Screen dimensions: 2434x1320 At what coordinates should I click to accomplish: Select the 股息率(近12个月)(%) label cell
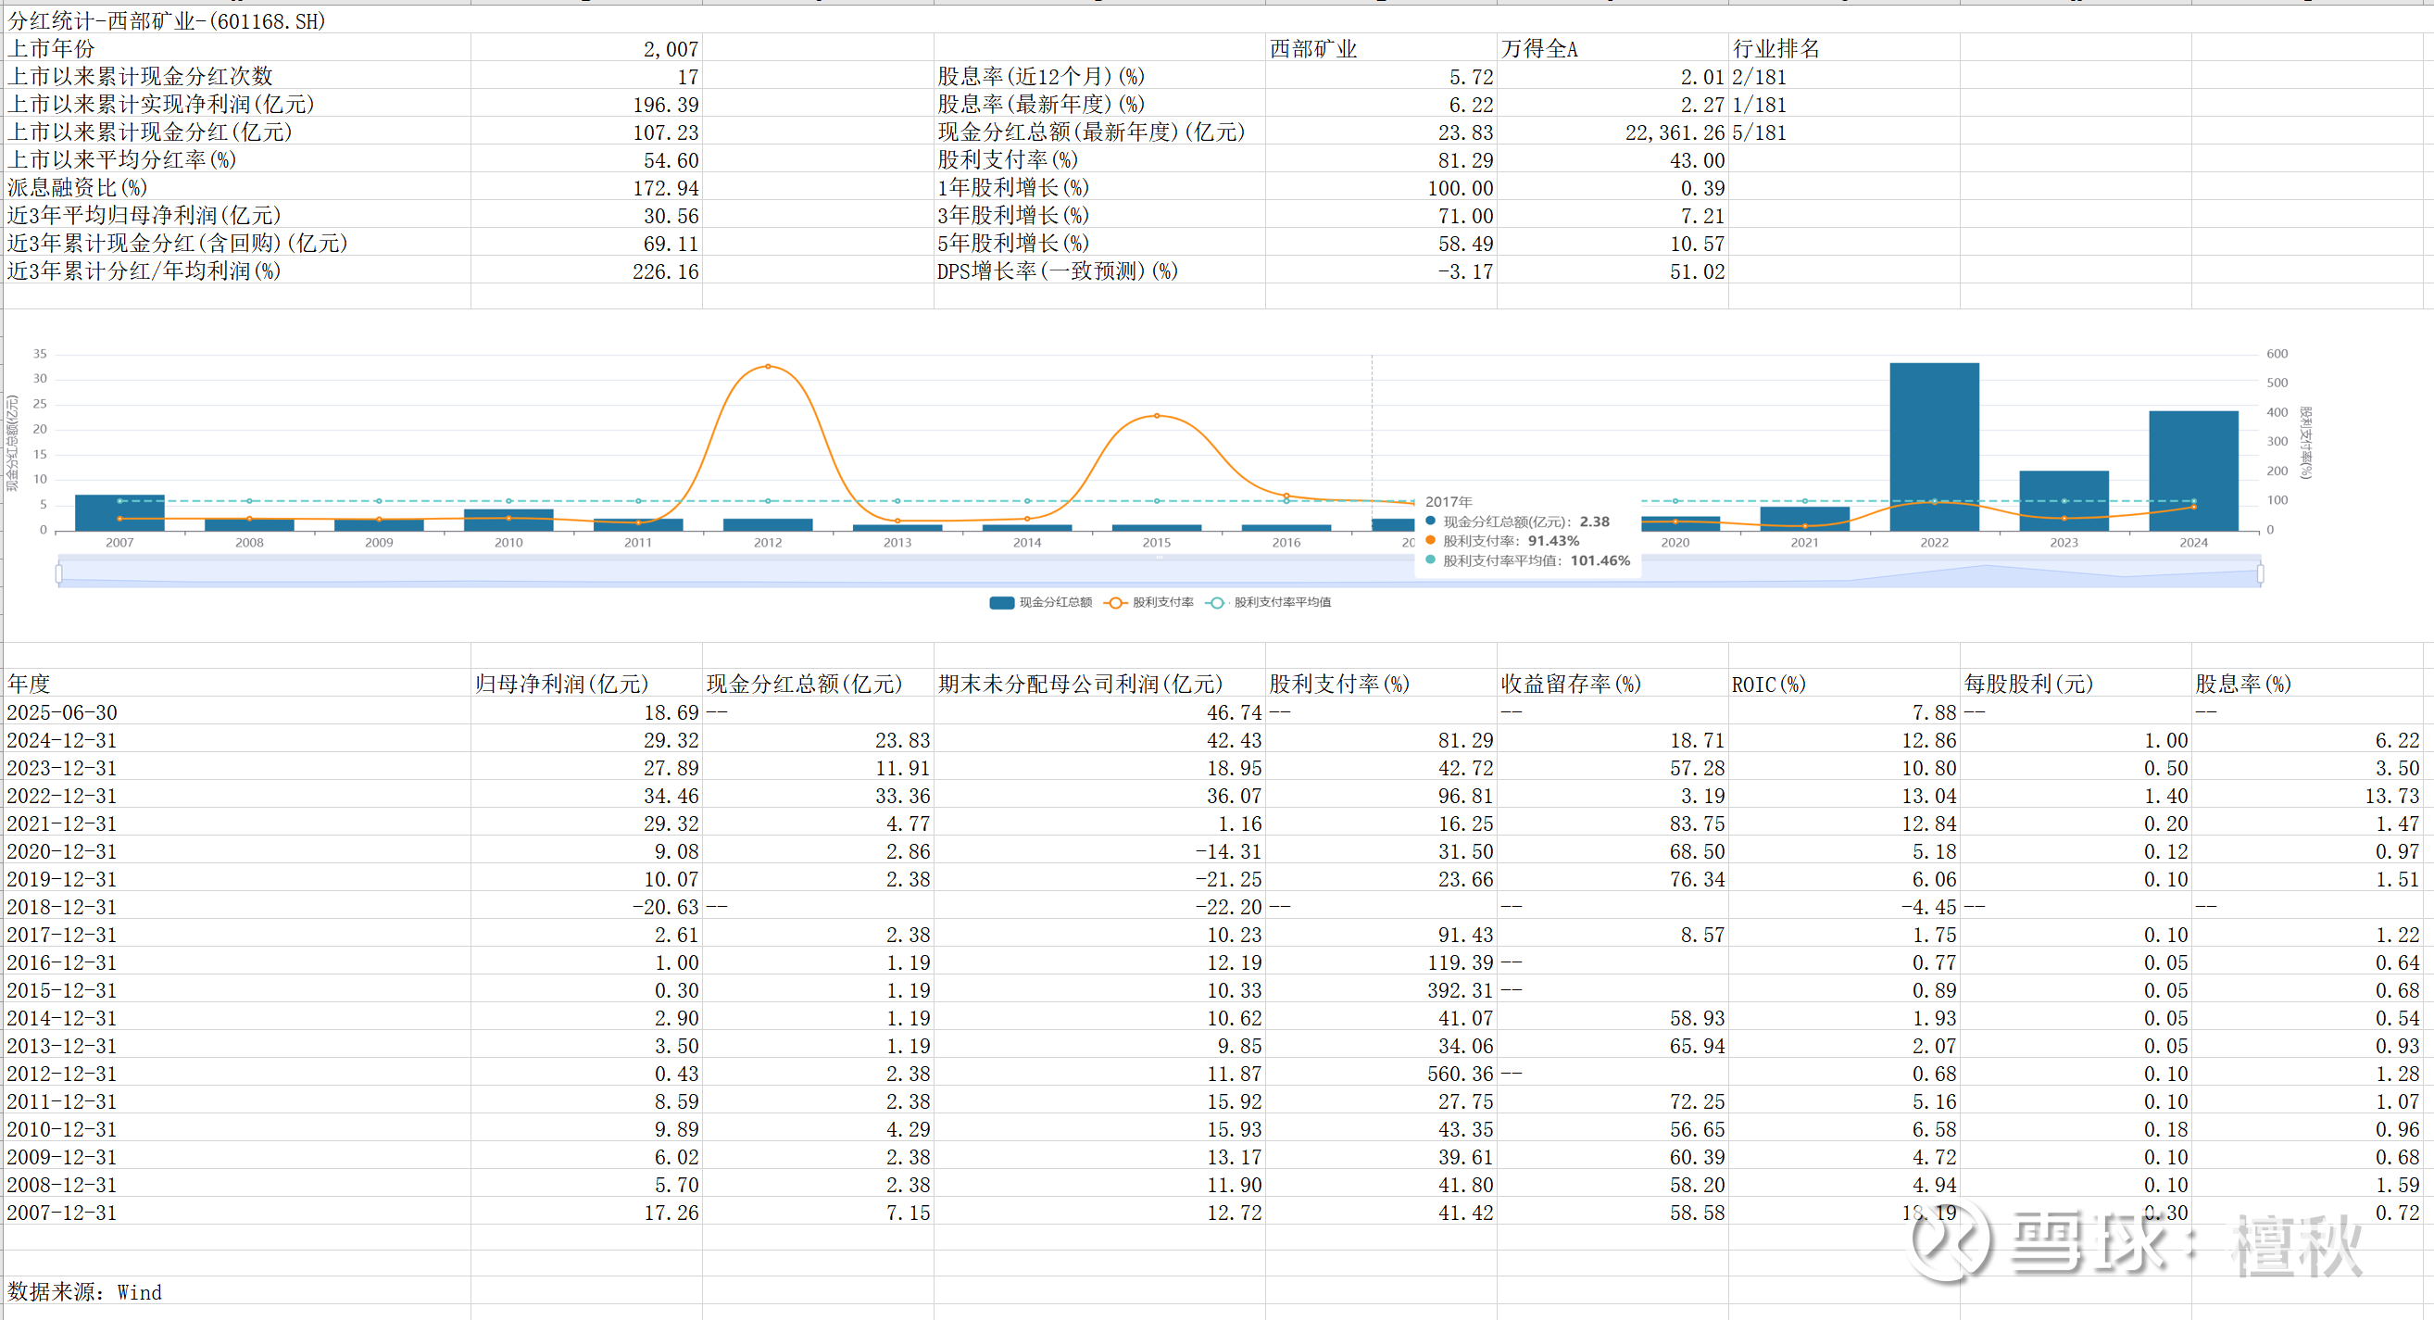(x=1098, y=76)
